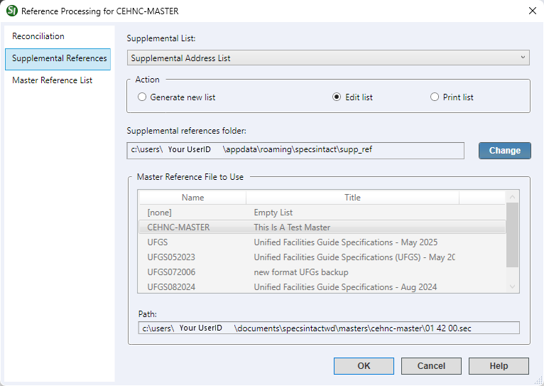Click the SpecsIntact app icon in title bar
The width and height of the screenshot is (544, 386).
[12, 11]
